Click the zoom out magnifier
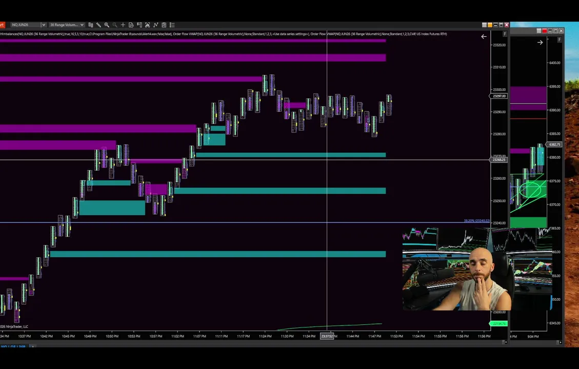The image size is (579, 369). pyautogui.click(x=115, y=25)
